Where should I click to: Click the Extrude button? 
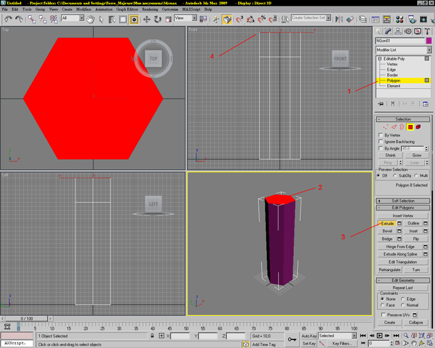387,223
